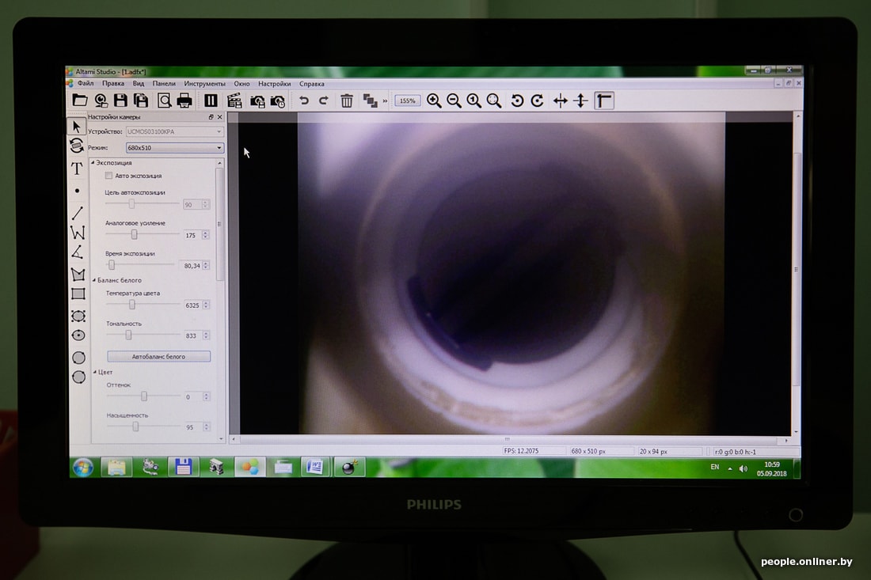Collapse the Баланс белого section
Viewport: 871px width, 580px height.
pos(93,280)
